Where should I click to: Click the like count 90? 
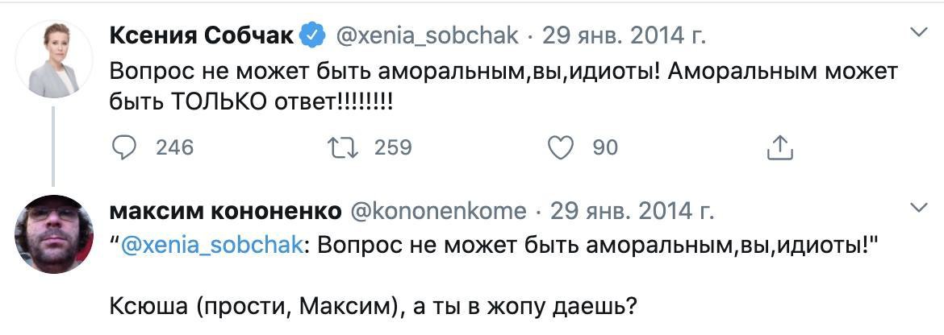pos(605,147)
